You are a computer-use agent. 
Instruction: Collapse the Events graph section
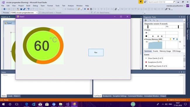click(x=144, y=30)
